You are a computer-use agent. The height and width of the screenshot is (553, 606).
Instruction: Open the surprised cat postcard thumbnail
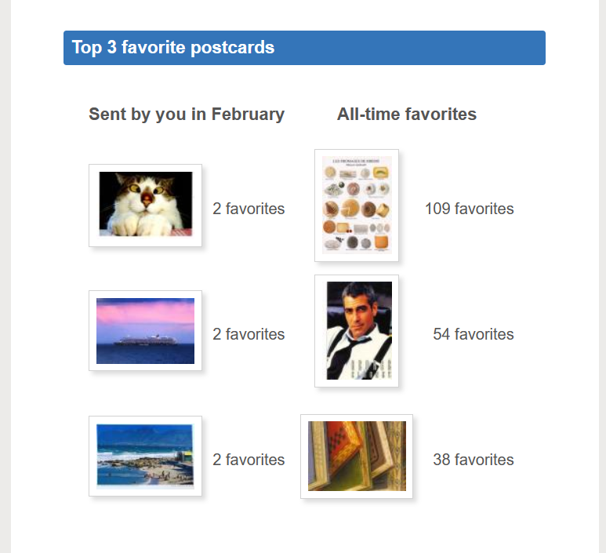(x=145, y=205)
